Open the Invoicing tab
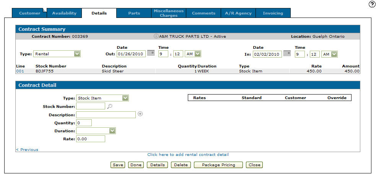Image resolution: width=376 pixels, height=178 pixels. (273, 13)
